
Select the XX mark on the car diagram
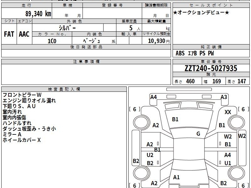[228, 112]
